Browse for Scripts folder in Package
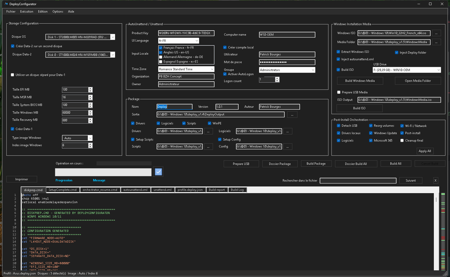This screenshot has height=277, width=450. pos(208,147)
